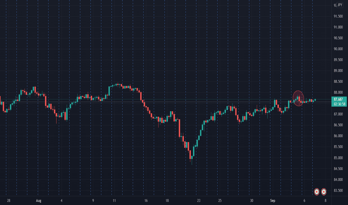Click the 28 date label on time axis
348x205 pixels.
(x=9, y=201)
